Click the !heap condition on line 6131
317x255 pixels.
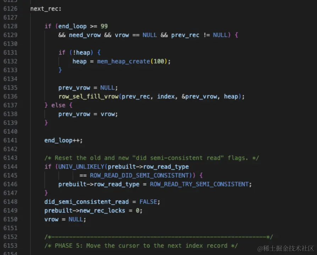[x=81, y=53]
